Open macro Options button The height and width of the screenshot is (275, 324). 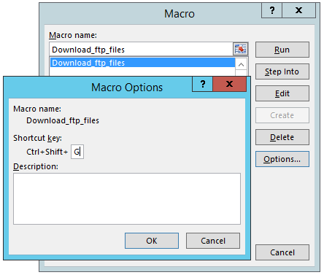click(x=282, y=159)
